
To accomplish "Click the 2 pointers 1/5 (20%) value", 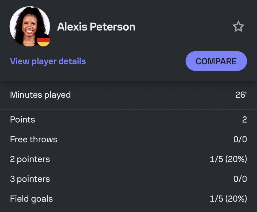I will click(228, 159).
